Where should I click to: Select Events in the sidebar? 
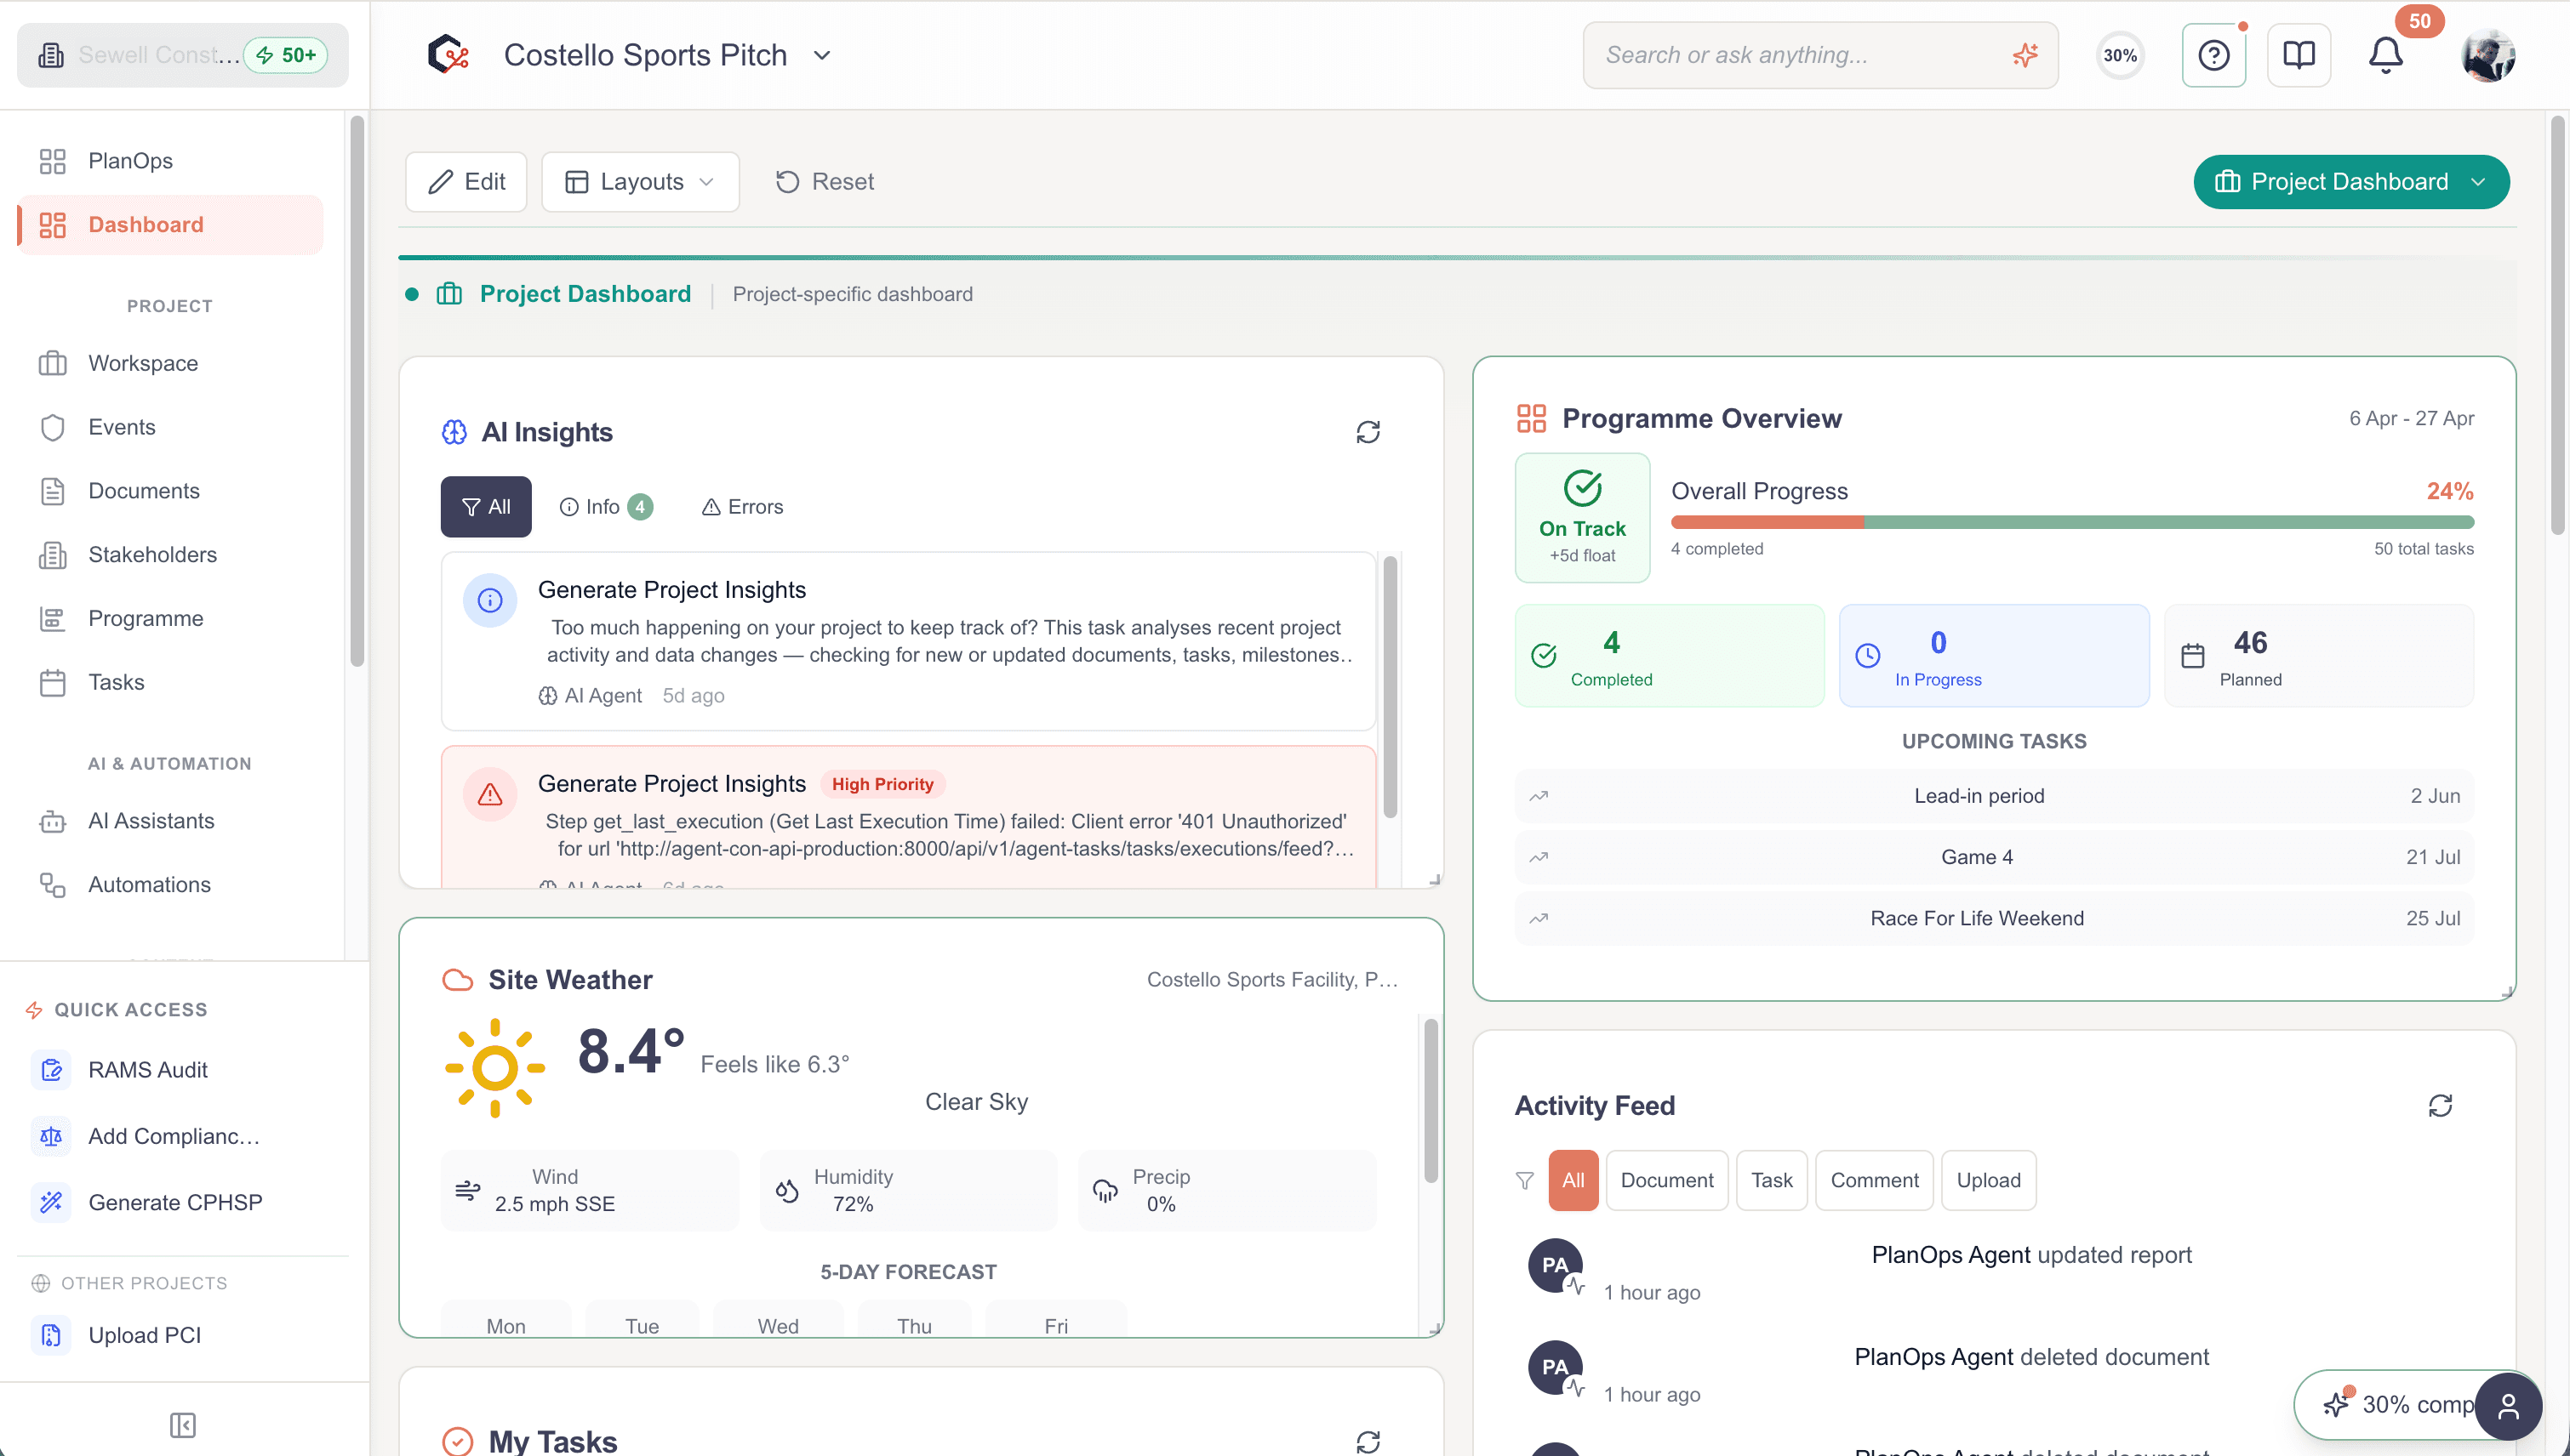122,427
